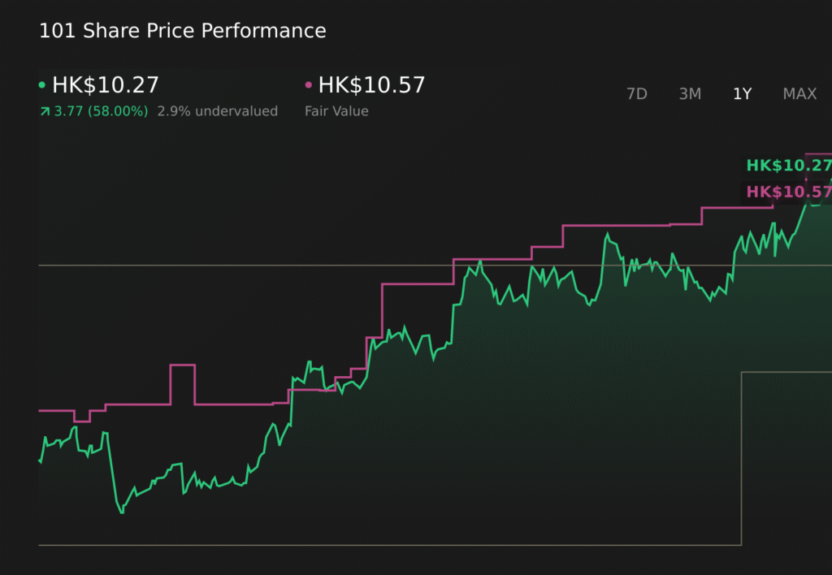Viewport: 832px width, 575px height.
Task: Toggle the 1Y range selector off
Action: [x=741, y=93]
